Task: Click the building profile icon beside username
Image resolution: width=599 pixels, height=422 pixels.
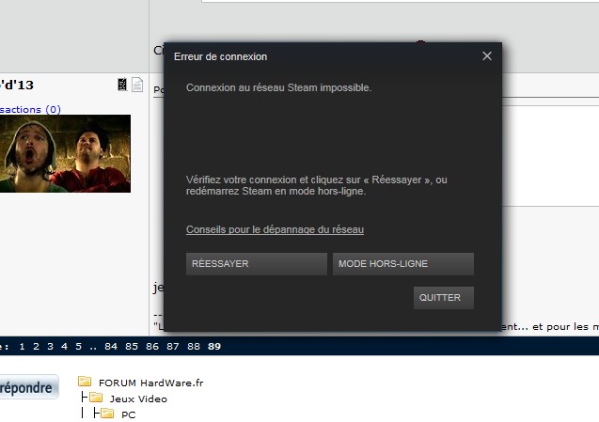Action: coord(122,85)
